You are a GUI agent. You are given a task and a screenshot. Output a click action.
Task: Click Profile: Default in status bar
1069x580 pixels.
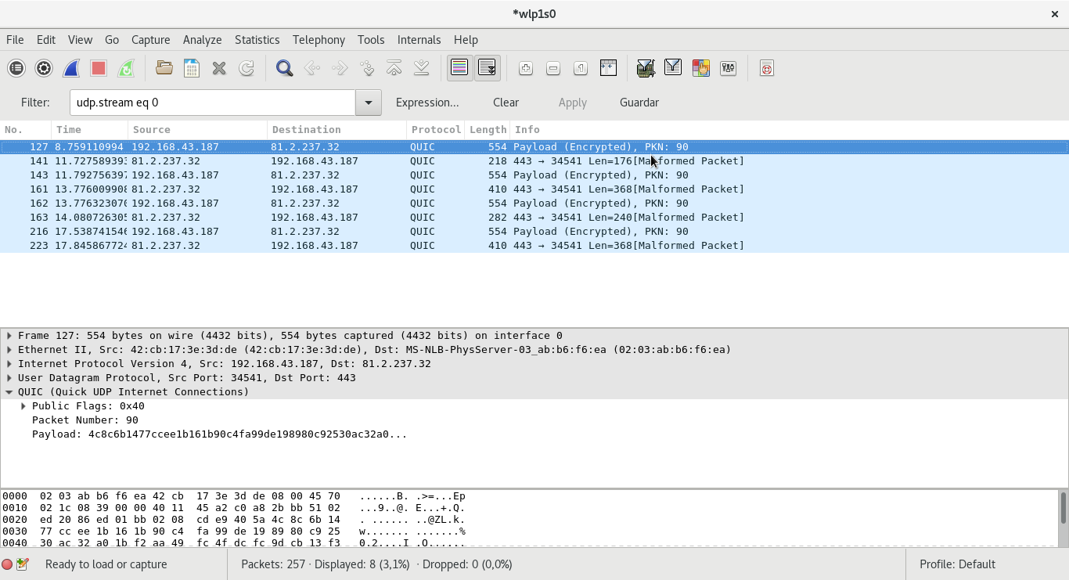[x=957, y=564]
